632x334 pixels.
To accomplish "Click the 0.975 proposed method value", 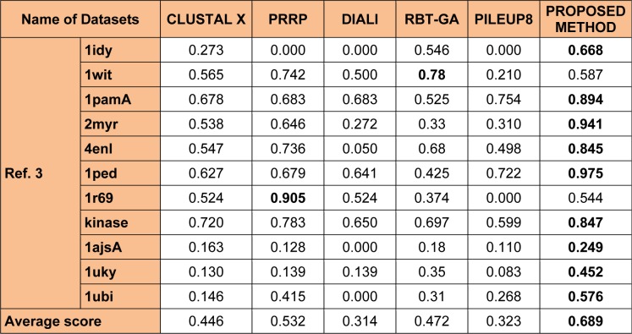I will tap(585, 173).
